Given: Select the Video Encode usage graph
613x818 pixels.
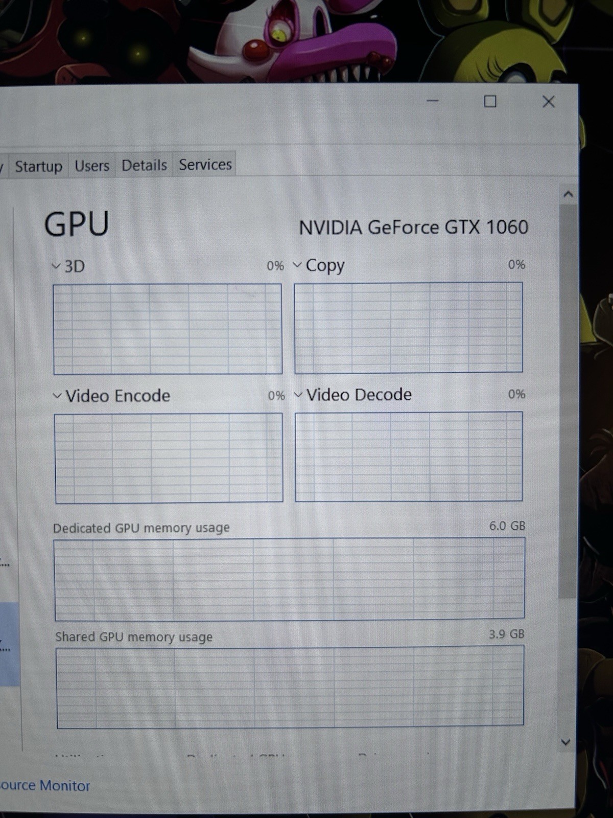Looking at the screenshot, I should pyautogui.click(x=169, y=458).
